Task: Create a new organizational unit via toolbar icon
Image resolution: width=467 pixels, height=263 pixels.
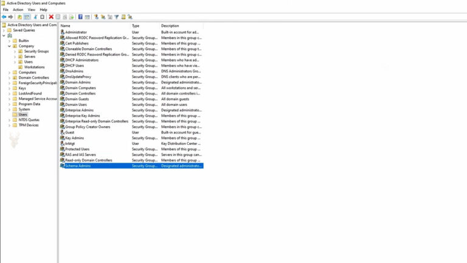Action: [x=110, y=17]
